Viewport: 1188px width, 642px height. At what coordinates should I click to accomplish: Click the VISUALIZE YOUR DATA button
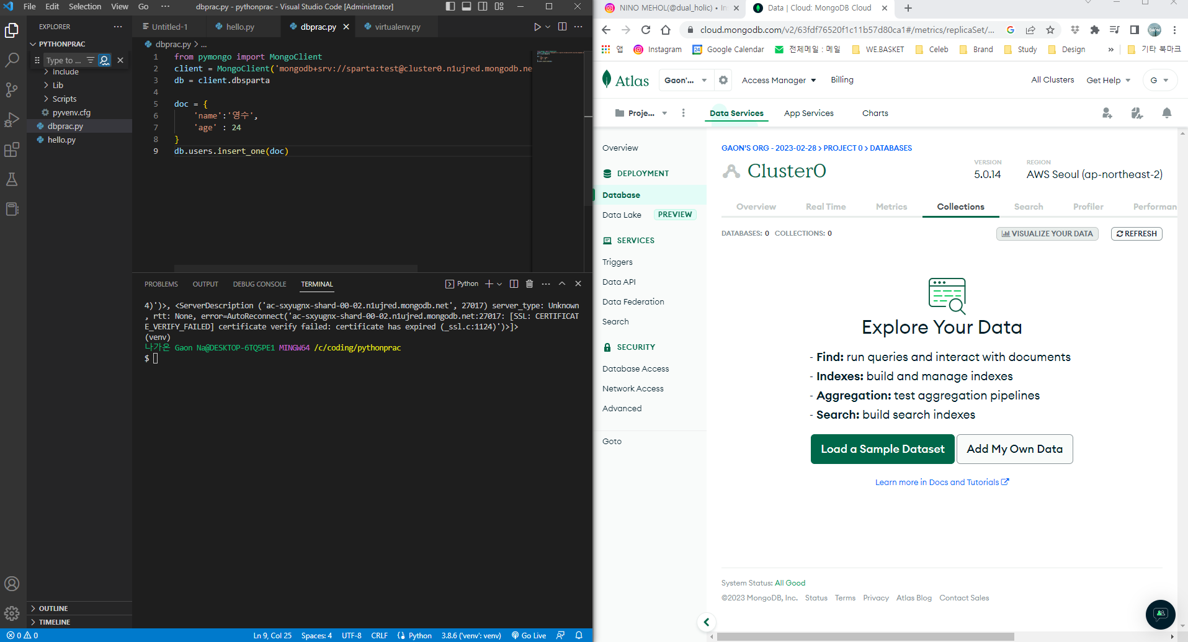[1047, 234]
